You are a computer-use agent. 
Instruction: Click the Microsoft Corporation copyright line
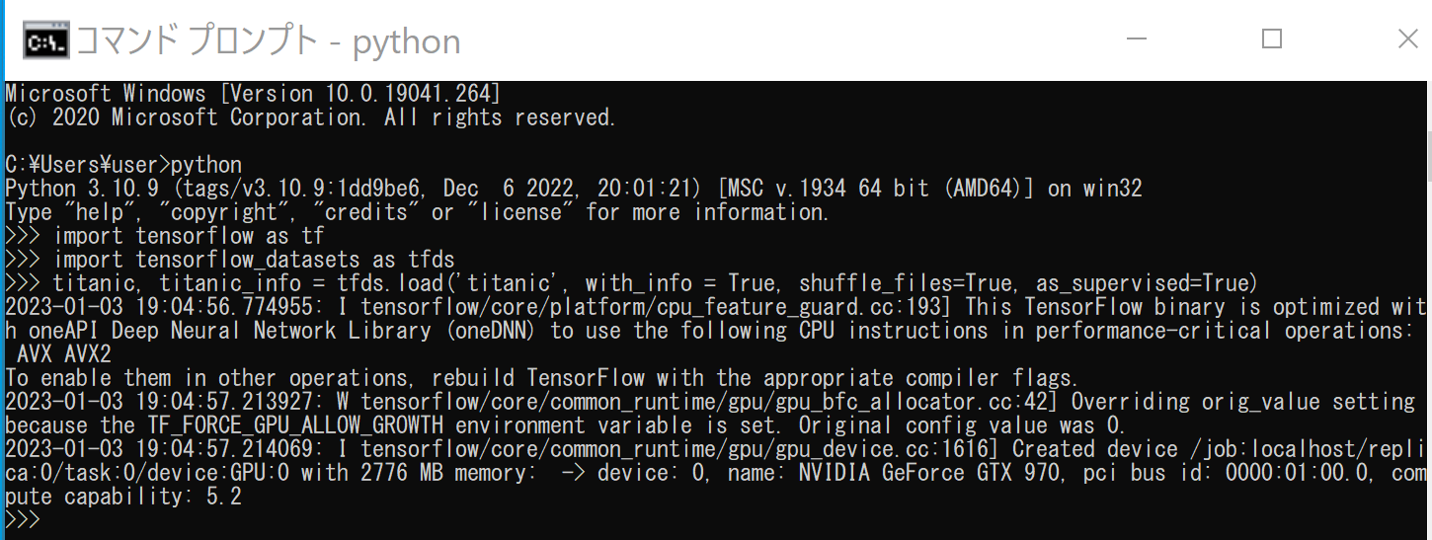(310, 117)
